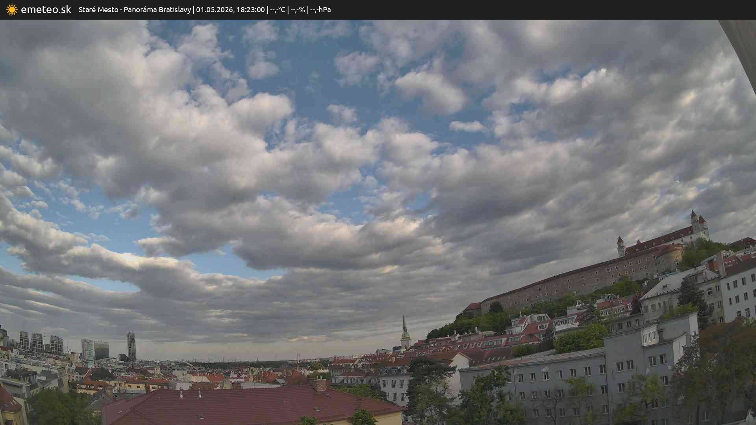Click the 'Staré Mesto - Panoráma Bratislavy' title
This screenshot has height=425, width=756.
[135, 10]
